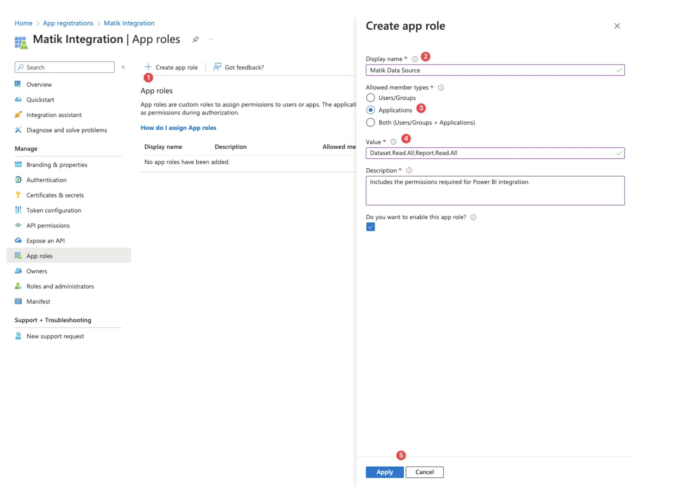Click the sidebar Search box
The width and height of the screenshot is (682, 502).
[65, 67]
